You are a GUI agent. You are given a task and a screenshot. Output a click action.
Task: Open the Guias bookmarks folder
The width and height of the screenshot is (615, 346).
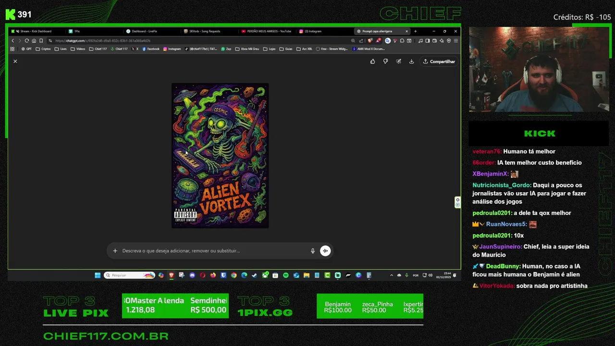point(286,49)
